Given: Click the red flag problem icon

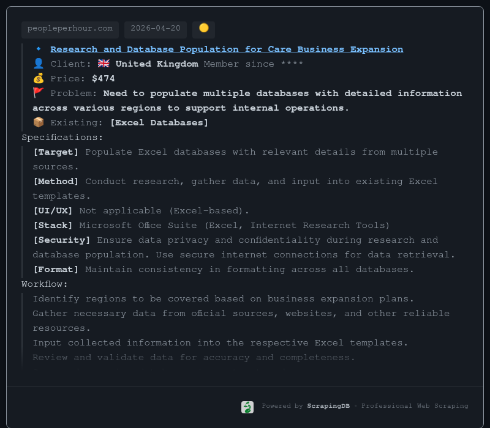Looking at the screenshot, I should tap(39, 94).
